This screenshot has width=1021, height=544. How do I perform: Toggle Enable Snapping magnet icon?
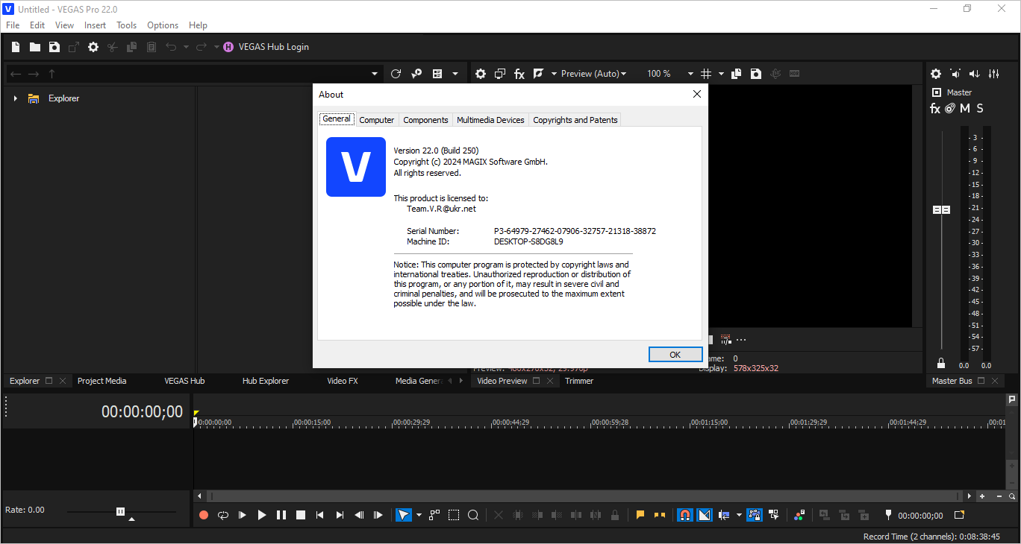tap(684, 514)
